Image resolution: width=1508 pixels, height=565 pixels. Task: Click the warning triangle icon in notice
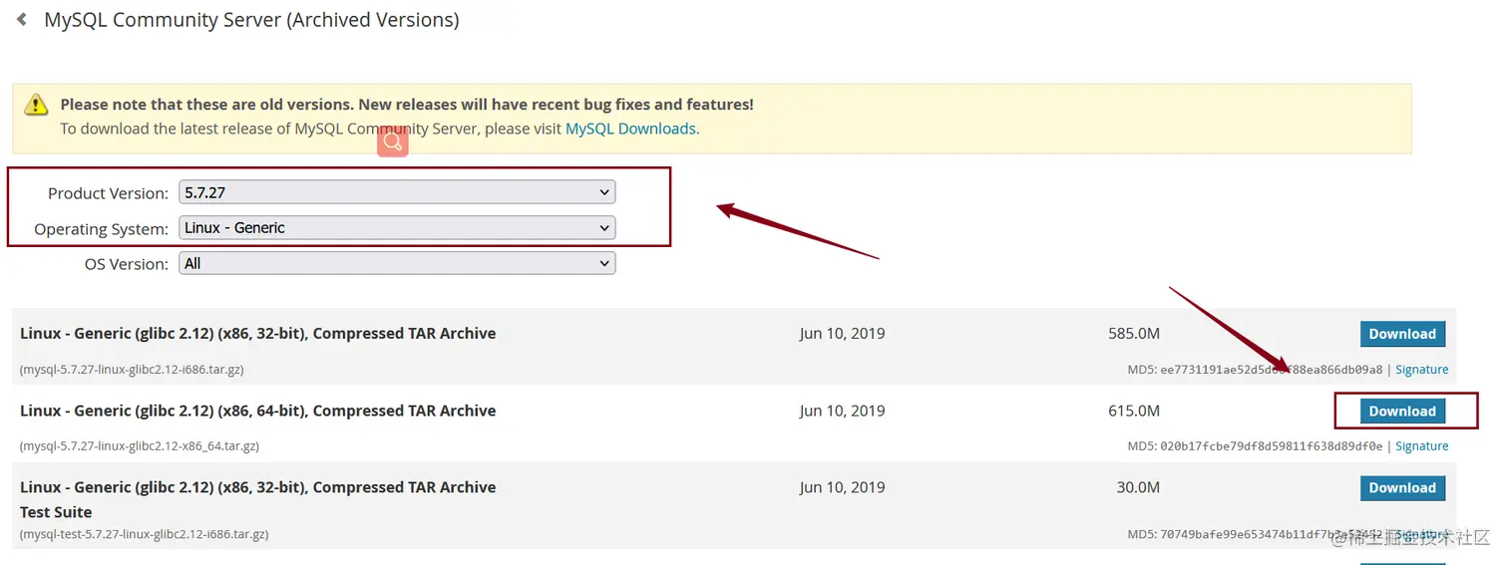tap(37, 105)
